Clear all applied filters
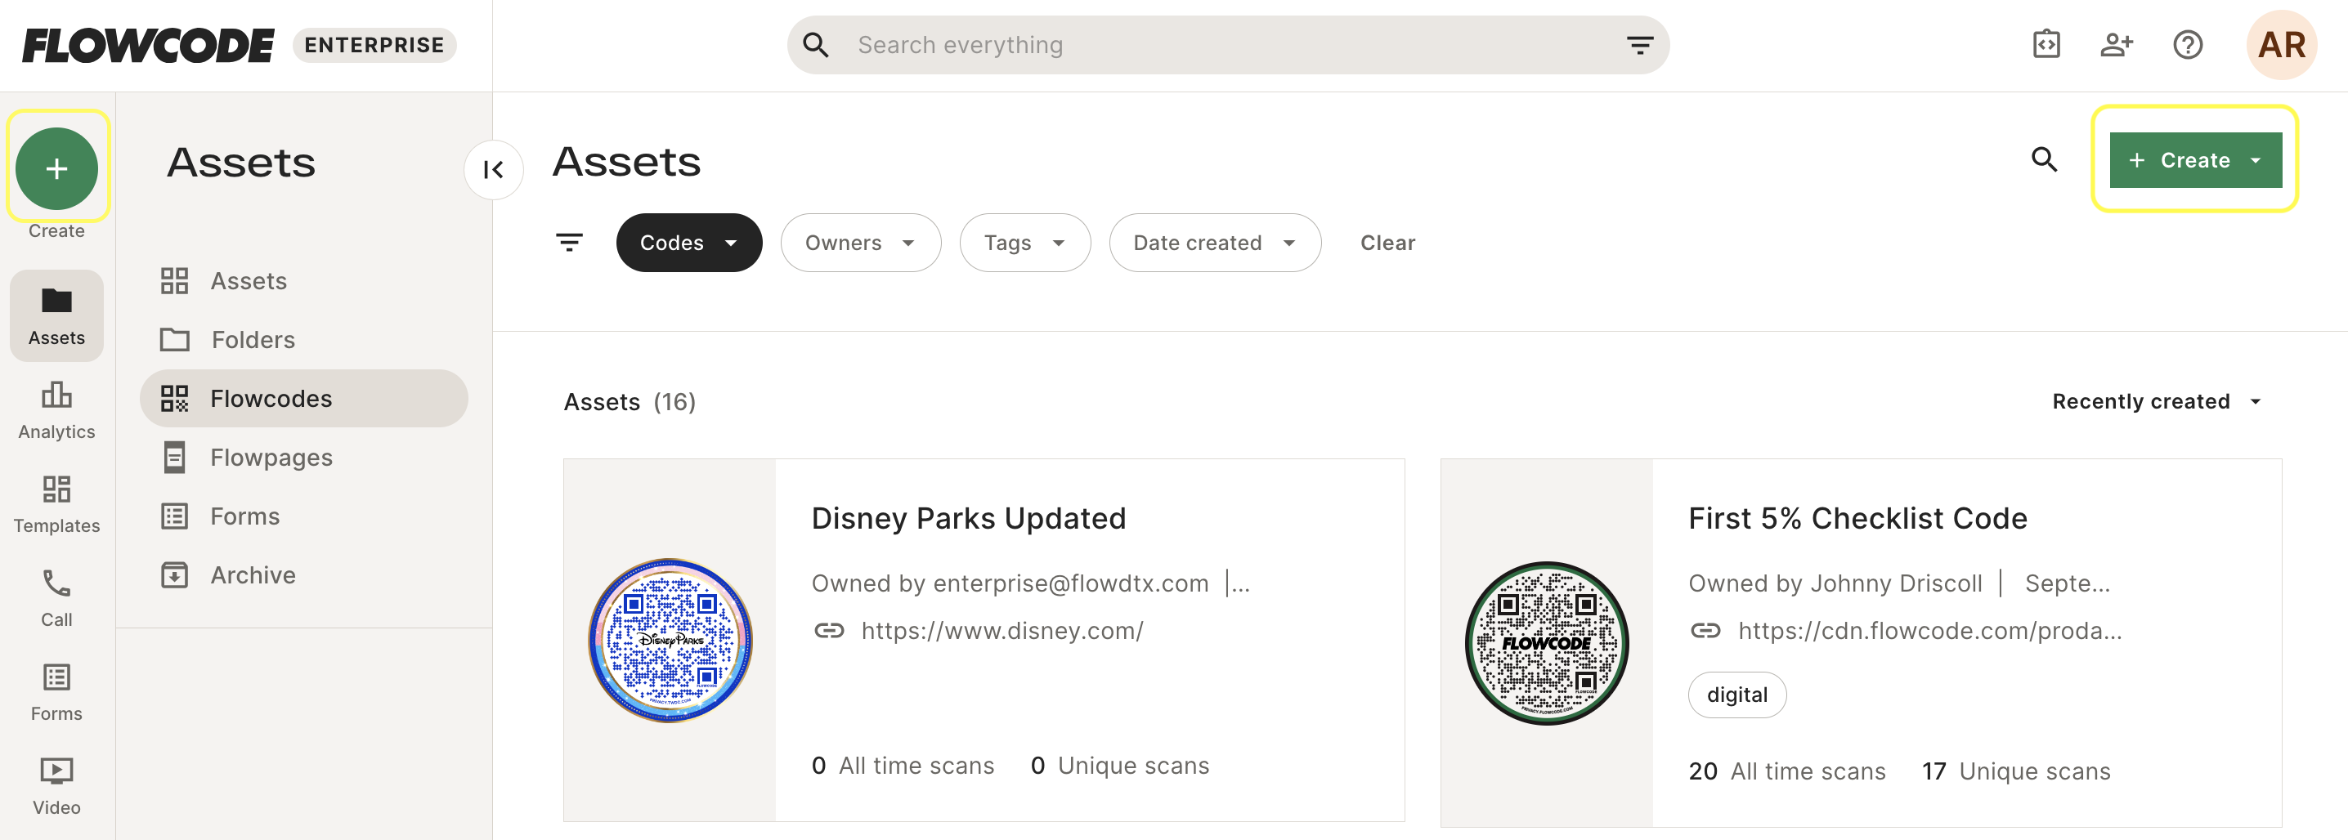Viewport: 2348px width, 840px height. [1387, 243]
